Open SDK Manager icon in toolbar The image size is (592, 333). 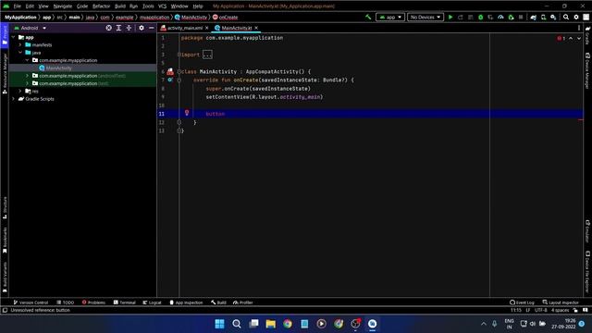tap(553, 17)
